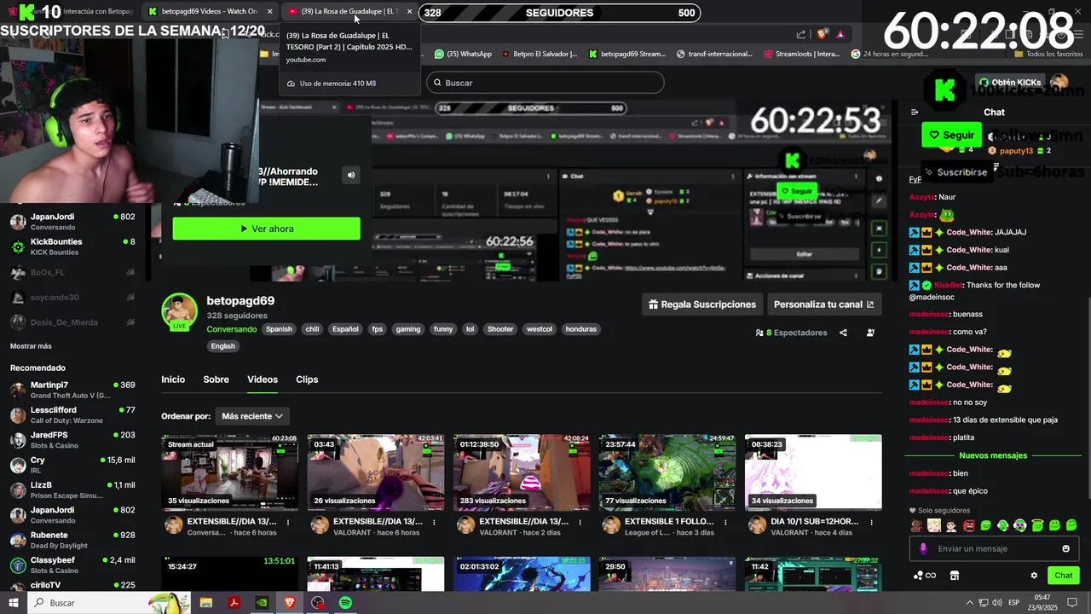This screenshot has width=1091, height=614.
Task: Open the 34 visualizaciones video thumbnail
Action: click(813, 472)
